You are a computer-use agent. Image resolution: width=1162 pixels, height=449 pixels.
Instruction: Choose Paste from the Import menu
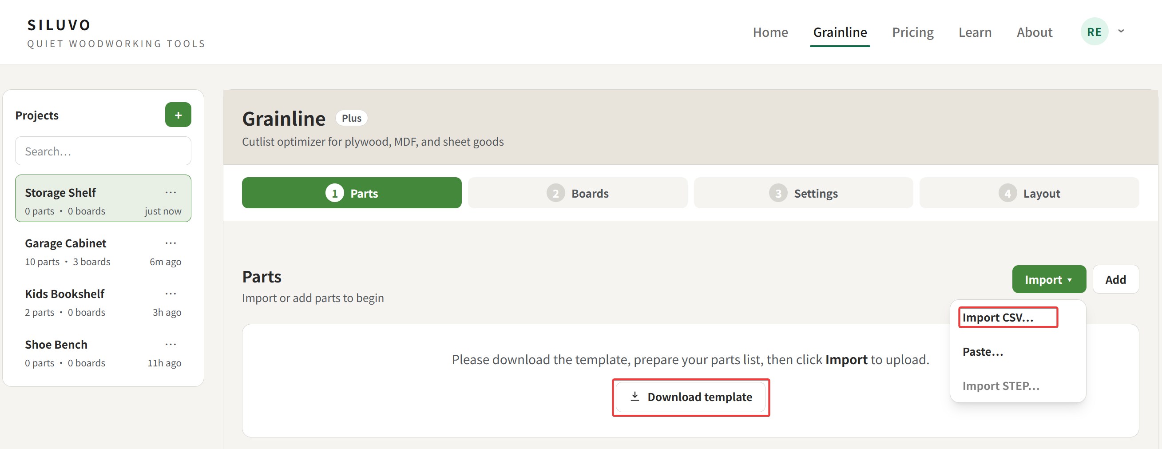[x=983, y=352]
